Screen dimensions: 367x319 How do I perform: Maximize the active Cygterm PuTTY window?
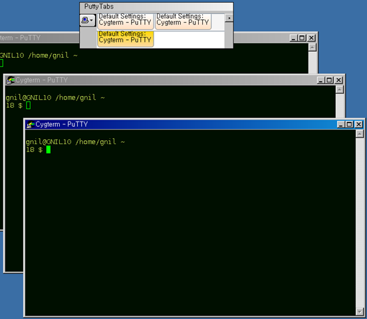349,124
